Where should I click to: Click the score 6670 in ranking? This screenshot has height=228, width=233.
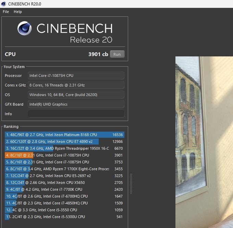click(x=119, y=148)
